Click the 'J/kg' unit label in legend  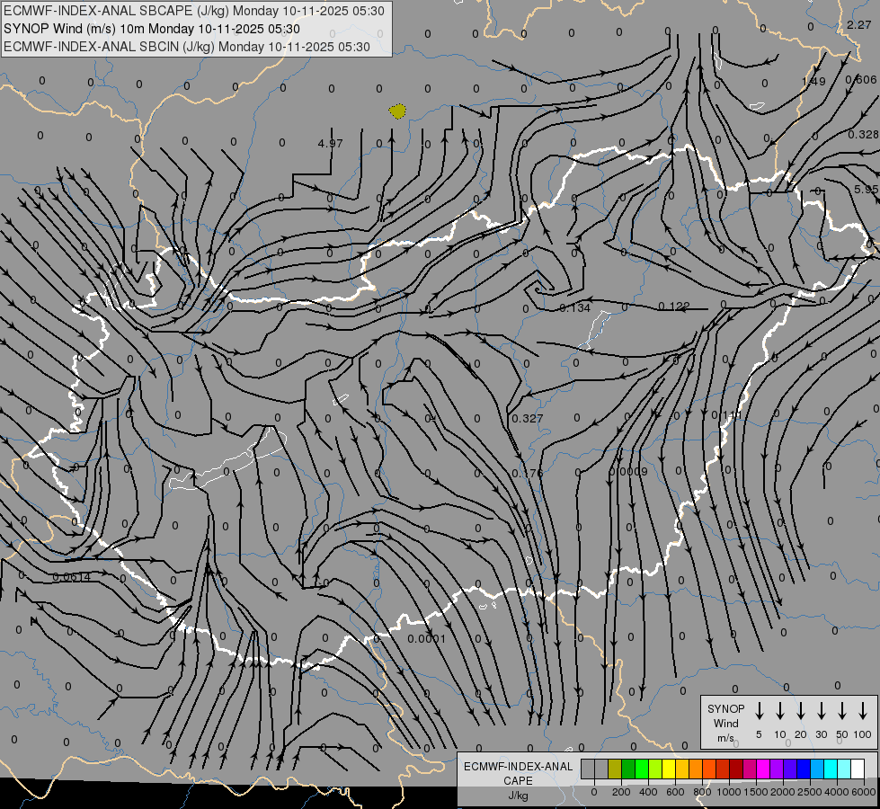[518, 796]
